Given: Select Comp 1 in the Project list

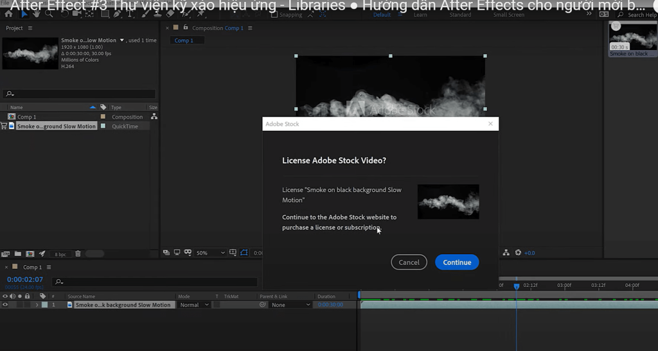Looking at the screenshot, I should click(26, 117).
